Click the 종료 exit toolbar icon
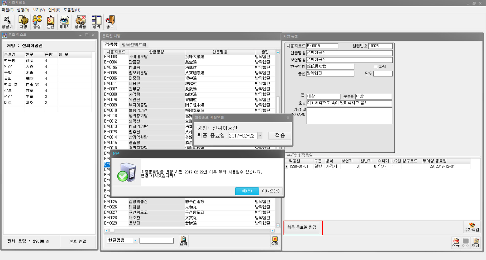 point(110,22)
